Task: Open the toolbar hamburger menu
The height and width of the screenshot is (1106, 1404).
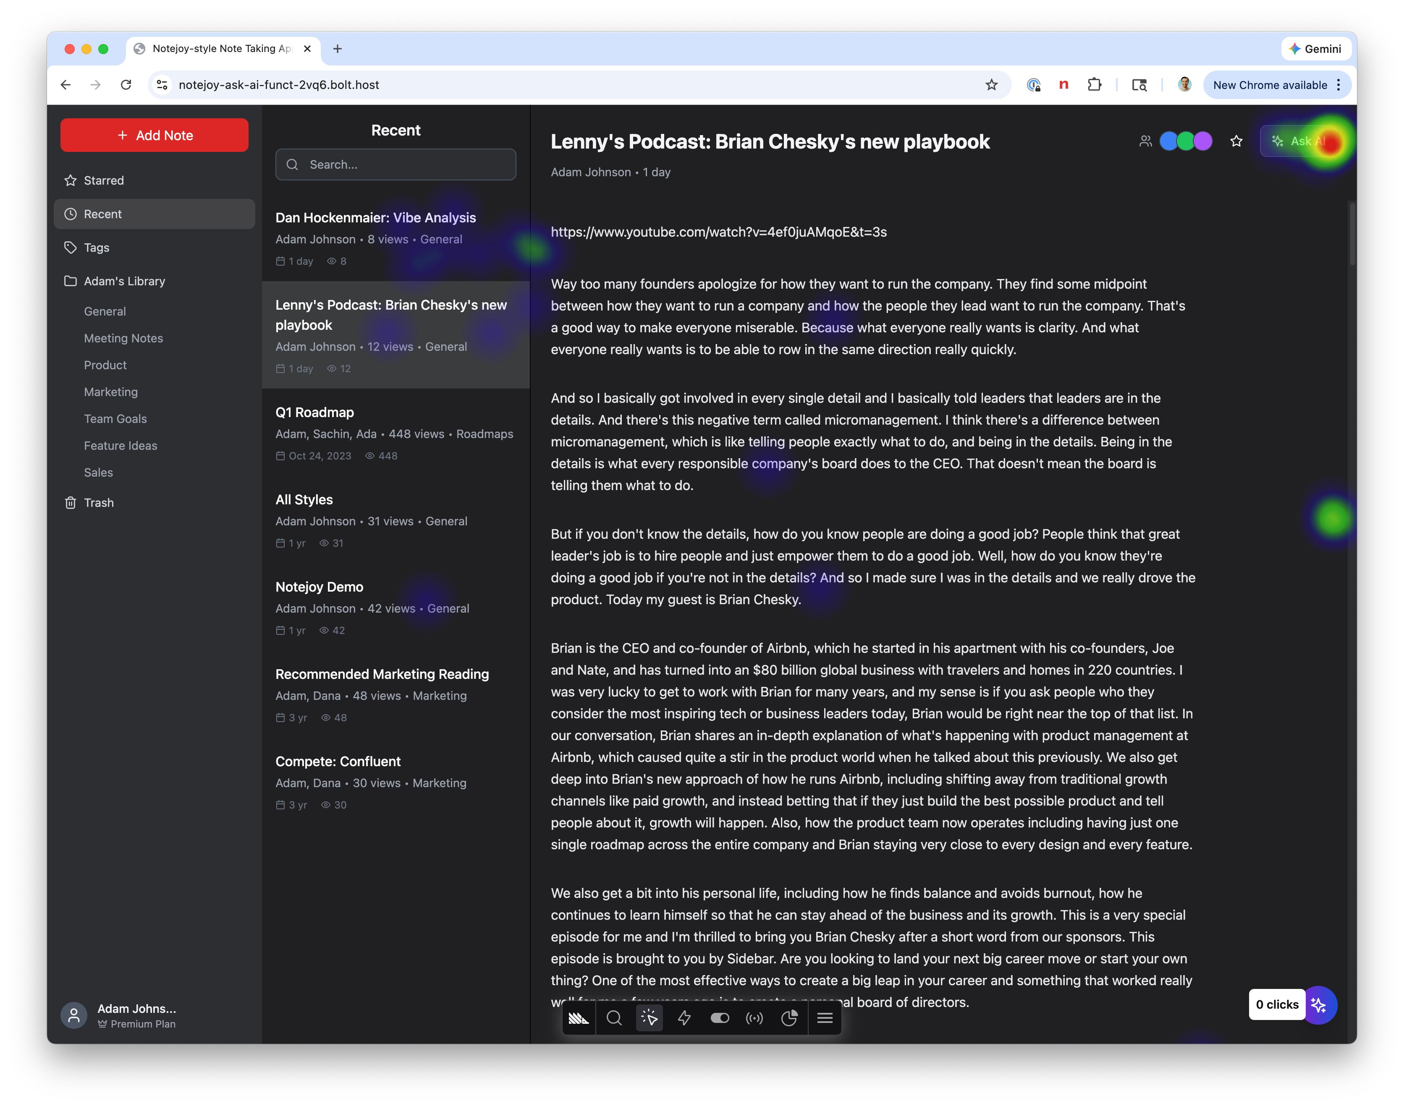Action: pos(825,1018)
